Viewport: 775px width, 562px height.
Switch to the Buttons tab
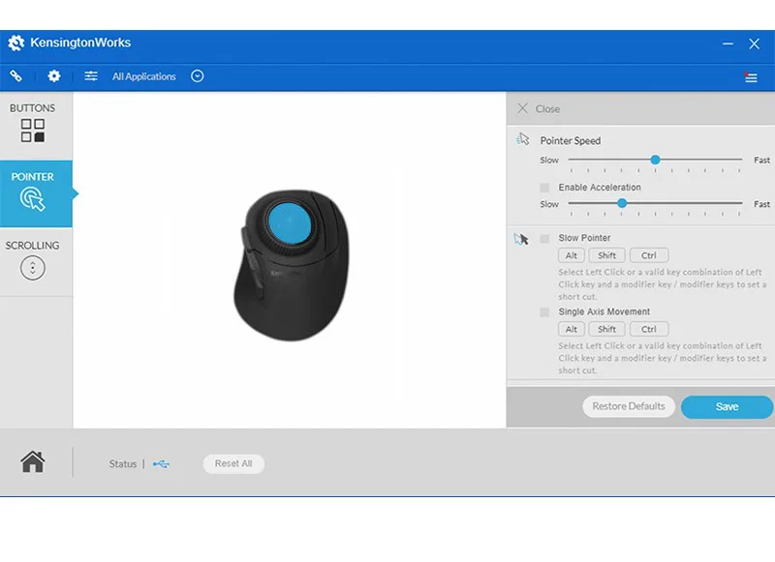33,125
